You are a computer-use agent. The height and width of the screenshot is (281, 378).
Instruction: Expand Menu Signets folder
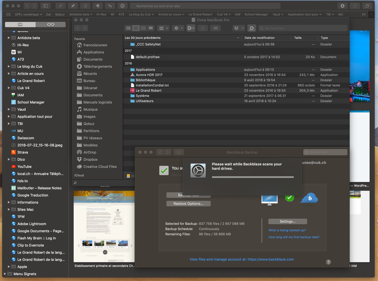pyautogui.click(x=5, y=274)
